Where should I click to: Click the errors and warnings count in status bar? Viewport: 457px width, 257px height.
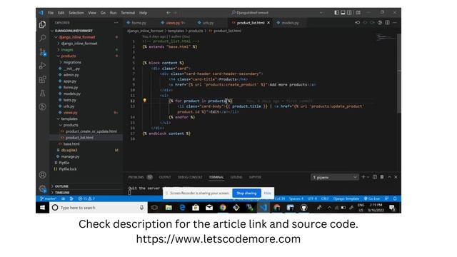[x=86, y=198]
